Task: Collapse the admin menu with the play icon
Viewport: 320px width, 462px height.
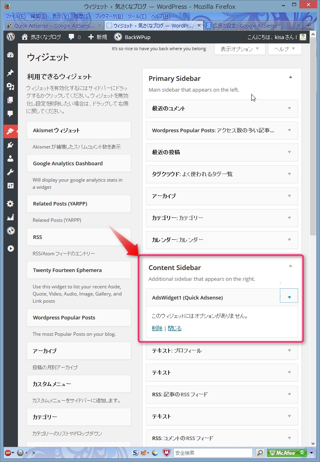Action: (x=11, y=249)
